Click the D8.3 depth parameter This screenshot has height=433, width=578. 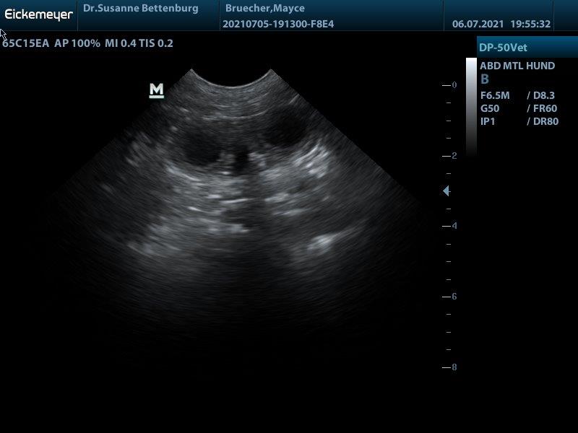click(541, 95)
